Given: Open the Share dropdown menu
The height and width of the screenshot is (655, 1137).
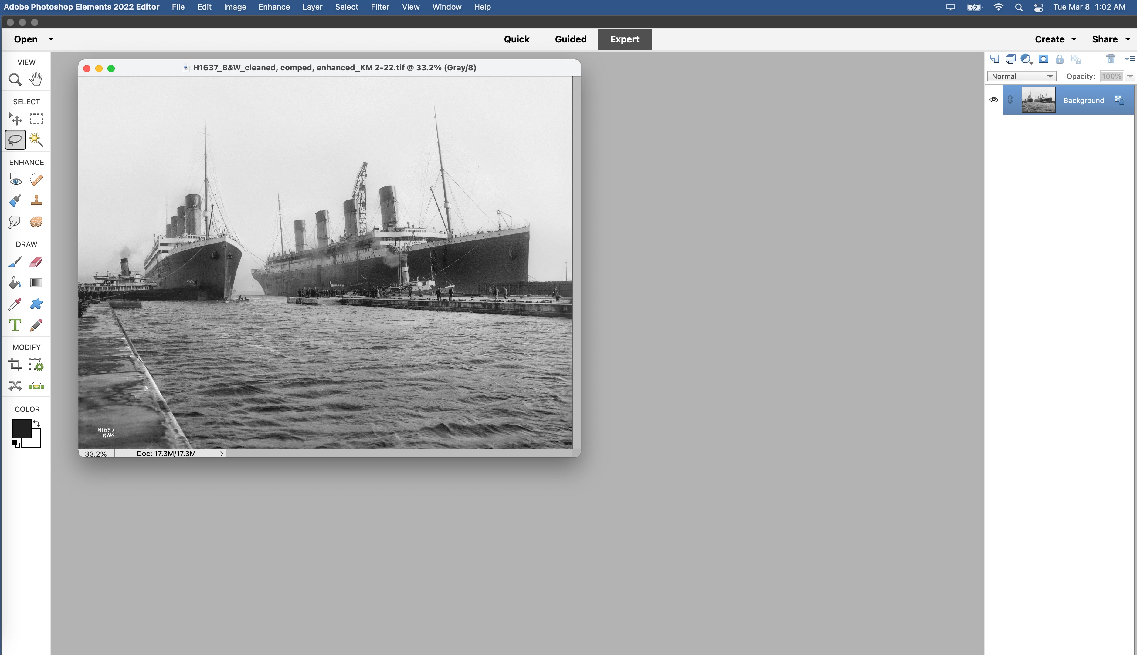Looking at the screenshot, I should pos(1110,39).
